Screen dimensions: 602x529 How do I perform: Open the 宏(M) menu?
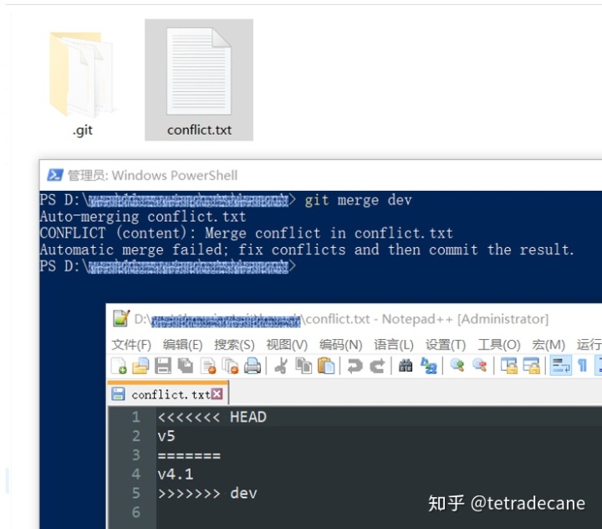pyautogui.click(x=548, y=345)
